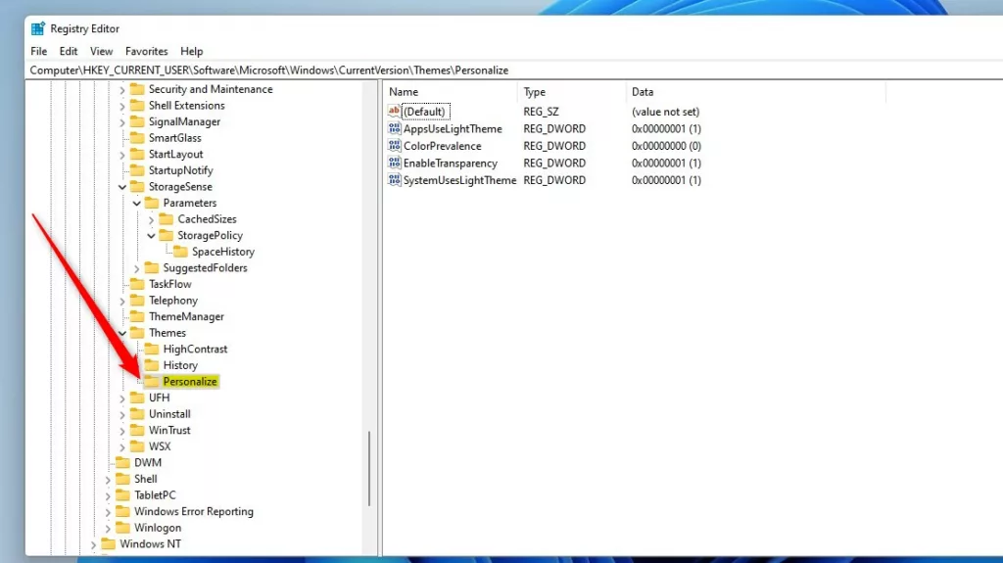This screenshot has height=563, width=1003.
Task: Select the Winlogon key label
Action: (158, 528)
